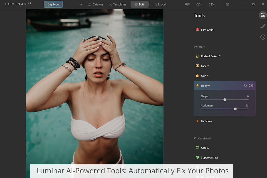This screenshot has height=178, width=267.
Task: Click the Professional section heading
Action: pyautogui.click(x=202, y=138)
